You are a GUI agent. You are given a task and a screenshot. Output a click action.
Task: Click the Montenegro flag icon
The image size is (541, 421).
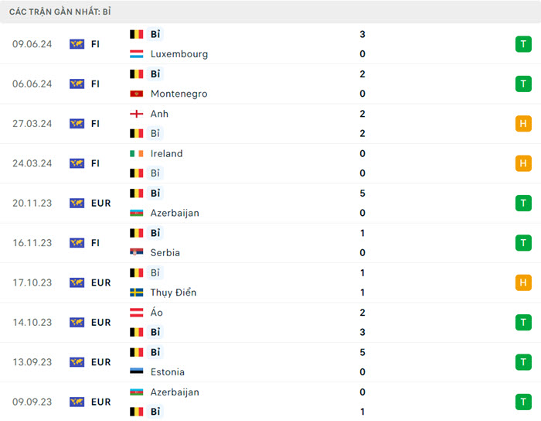[137, 94]
